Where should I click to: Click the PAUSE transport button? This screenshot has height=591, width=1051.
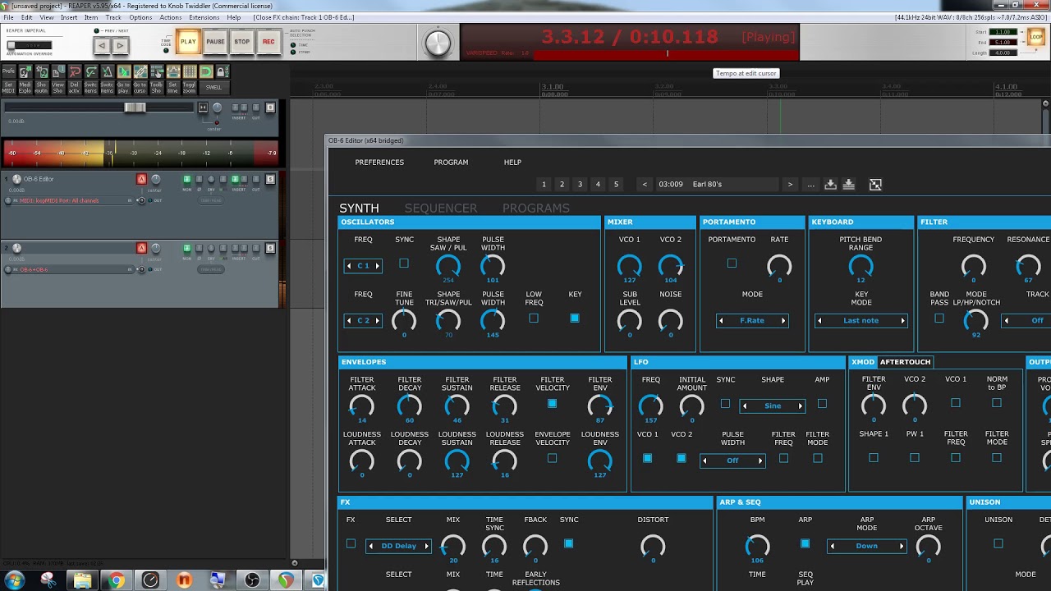[215, 42]
